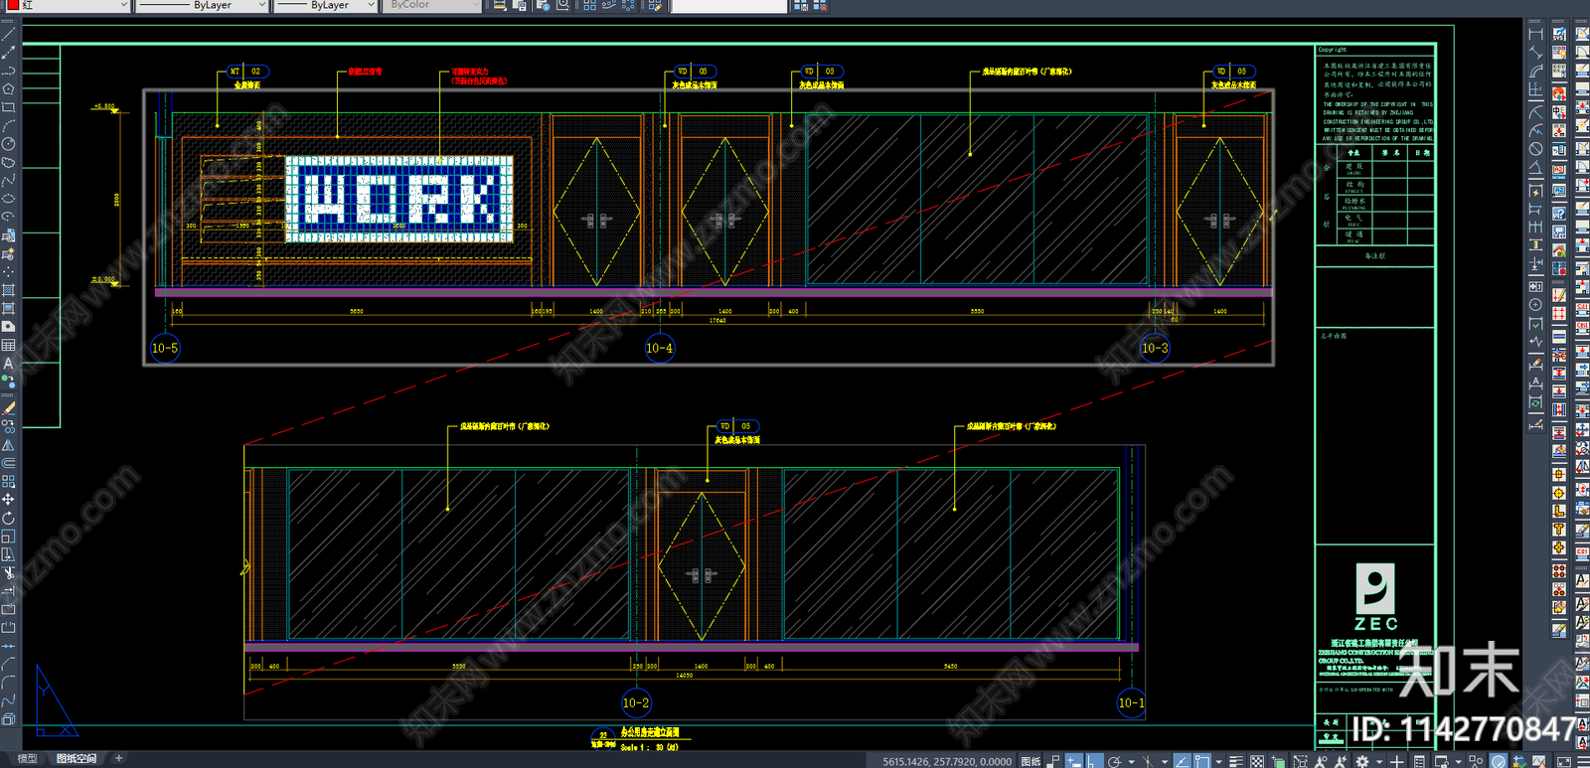
Task: Toggle Polar Tracking in status bar
Action: [x=1115, y=760]
